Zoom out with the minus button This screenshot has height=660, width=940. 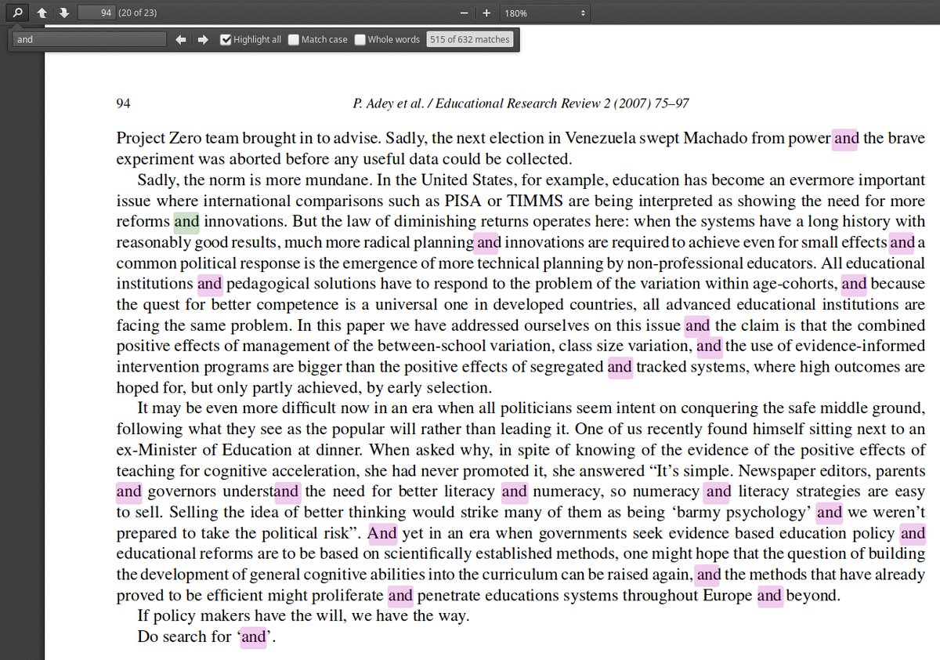point(465,13)
